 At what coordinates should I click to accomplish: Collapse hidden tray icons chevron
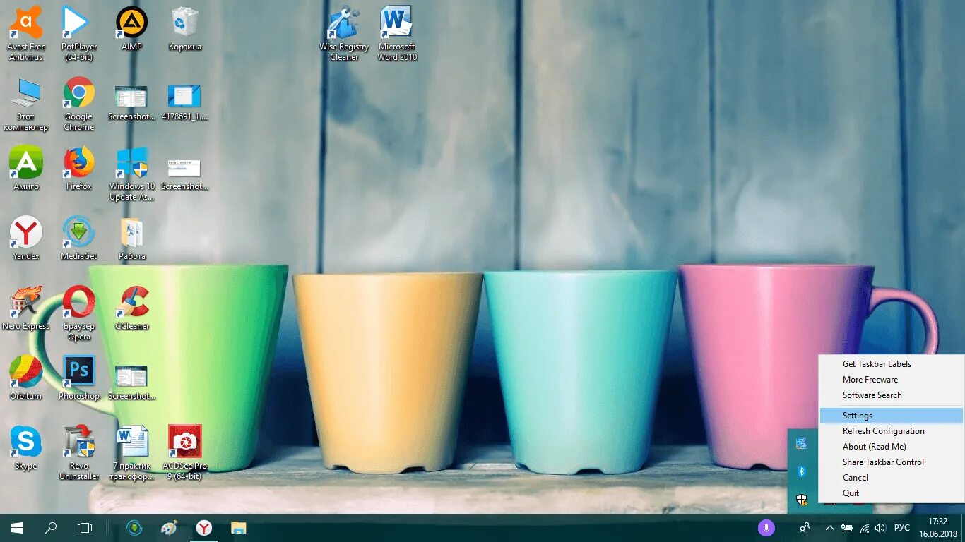pyautogui.click(x=830, y=528)
